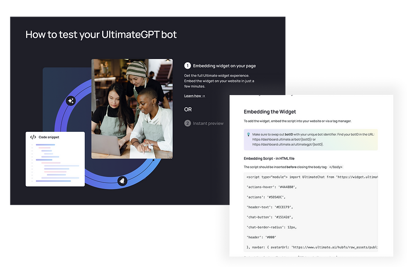Click the 'Make sure to swap out botID' tip text
Image resolution: width=407 pixels, height=267 pixels.
pos(313,134)
